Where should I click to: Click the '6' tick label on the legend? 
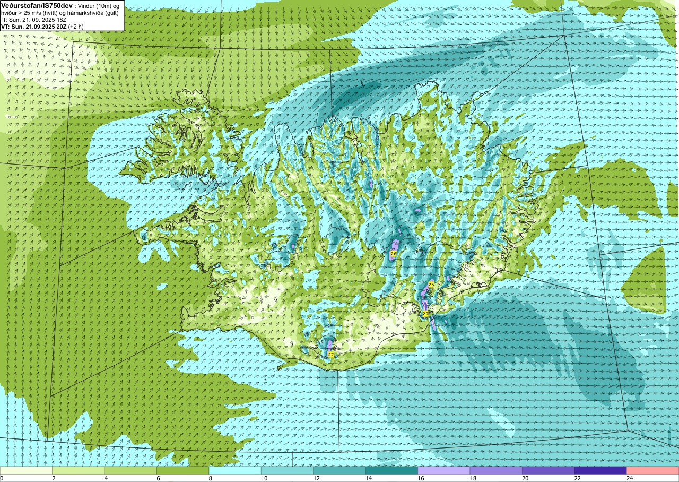coord(157,478)
